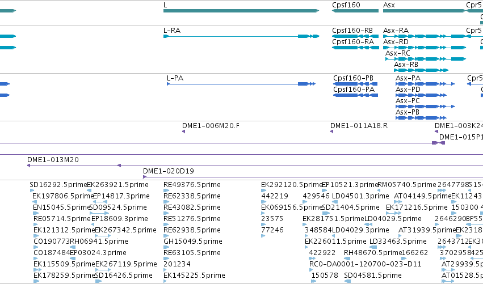Click the SD21404.5prime EST label
The height and width of the screenshot is (284, 483).
(x=351, y=207)
